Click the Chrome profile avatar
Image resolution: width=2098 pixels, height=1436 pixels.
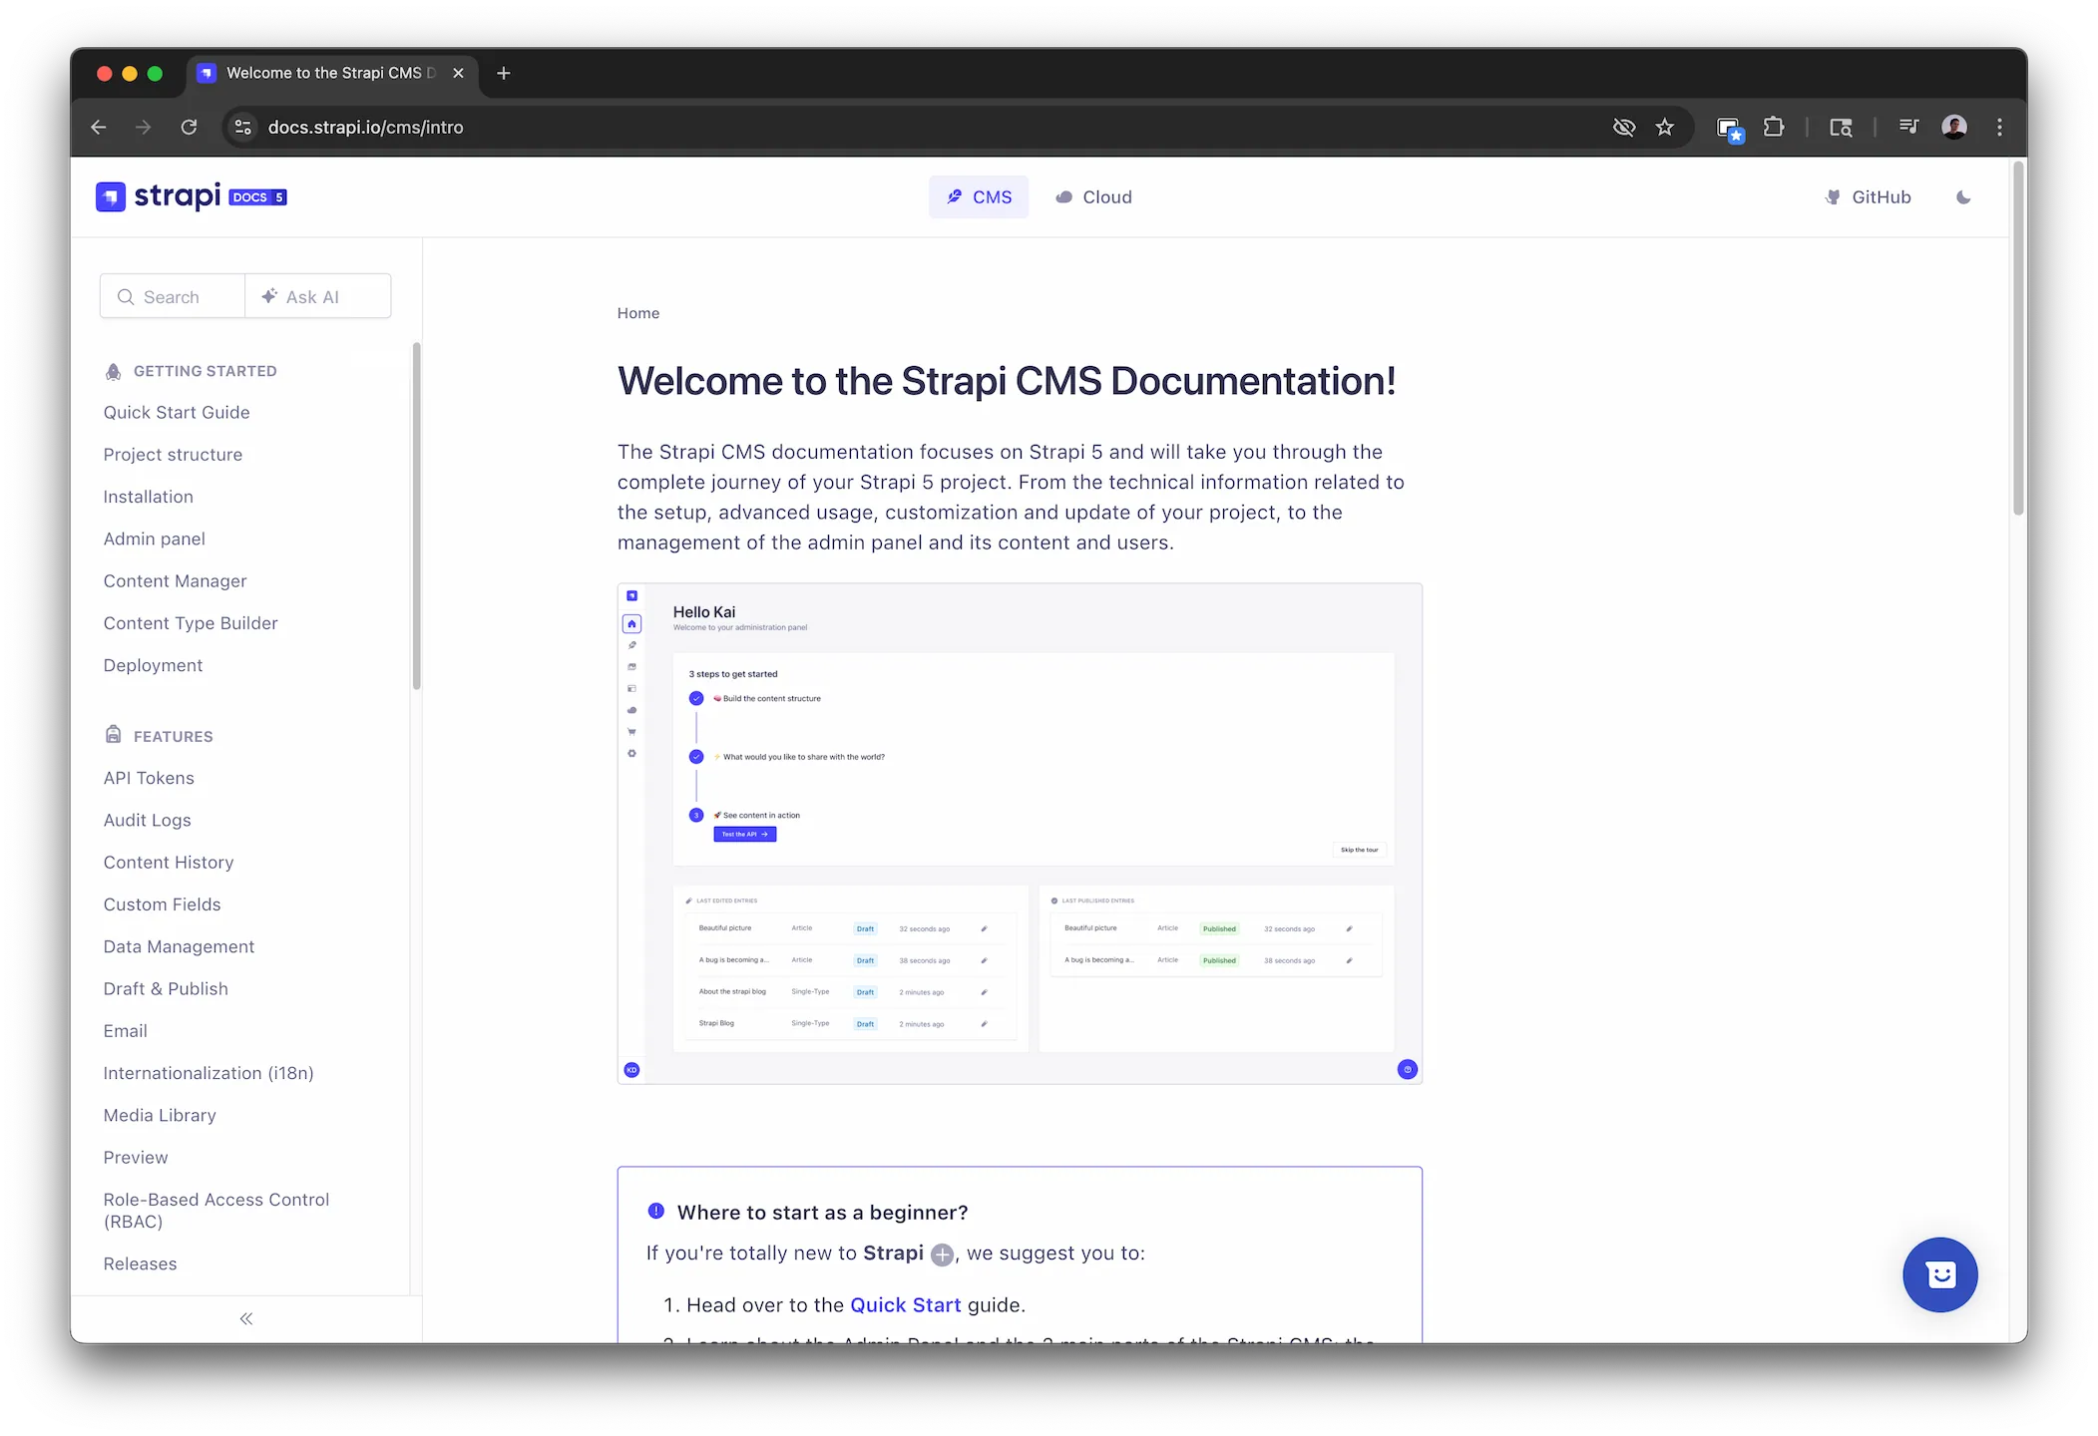[x=1953, y=127]
